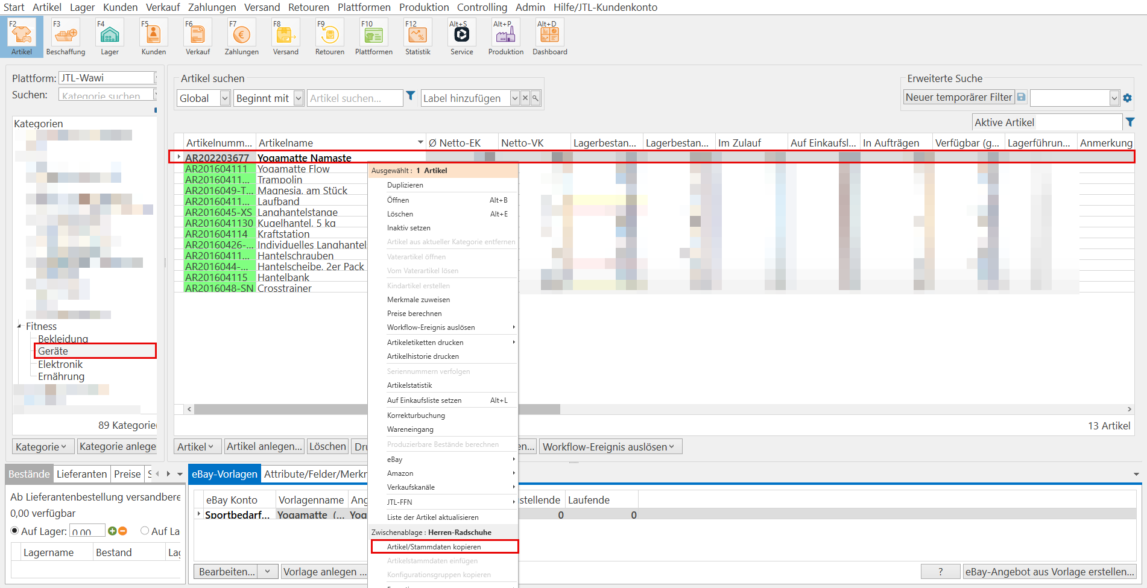This screenshot has height=588, width=1147.
Task: Collapse the Fitness category tree node
Action: pyautogui.click(x=19, y=326)
